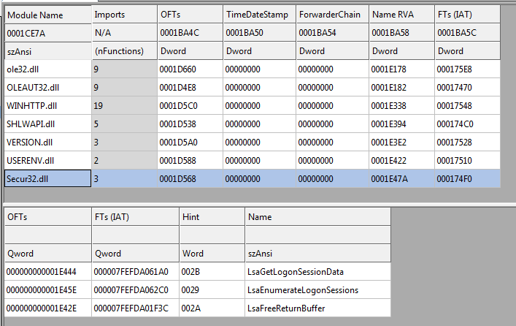Click the Hint column header
The height and width of the screenshot is (326, 516).
coord(212,217)
